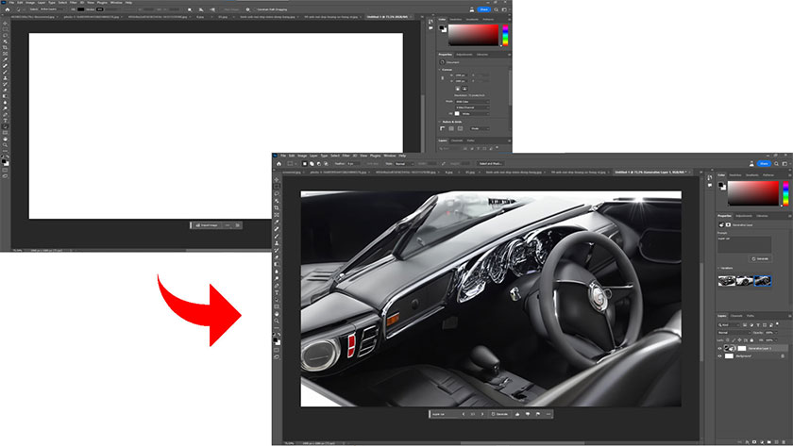The image size is (793, 446).
Task: Open the Image menu in the front window
Action: point(302,156)
